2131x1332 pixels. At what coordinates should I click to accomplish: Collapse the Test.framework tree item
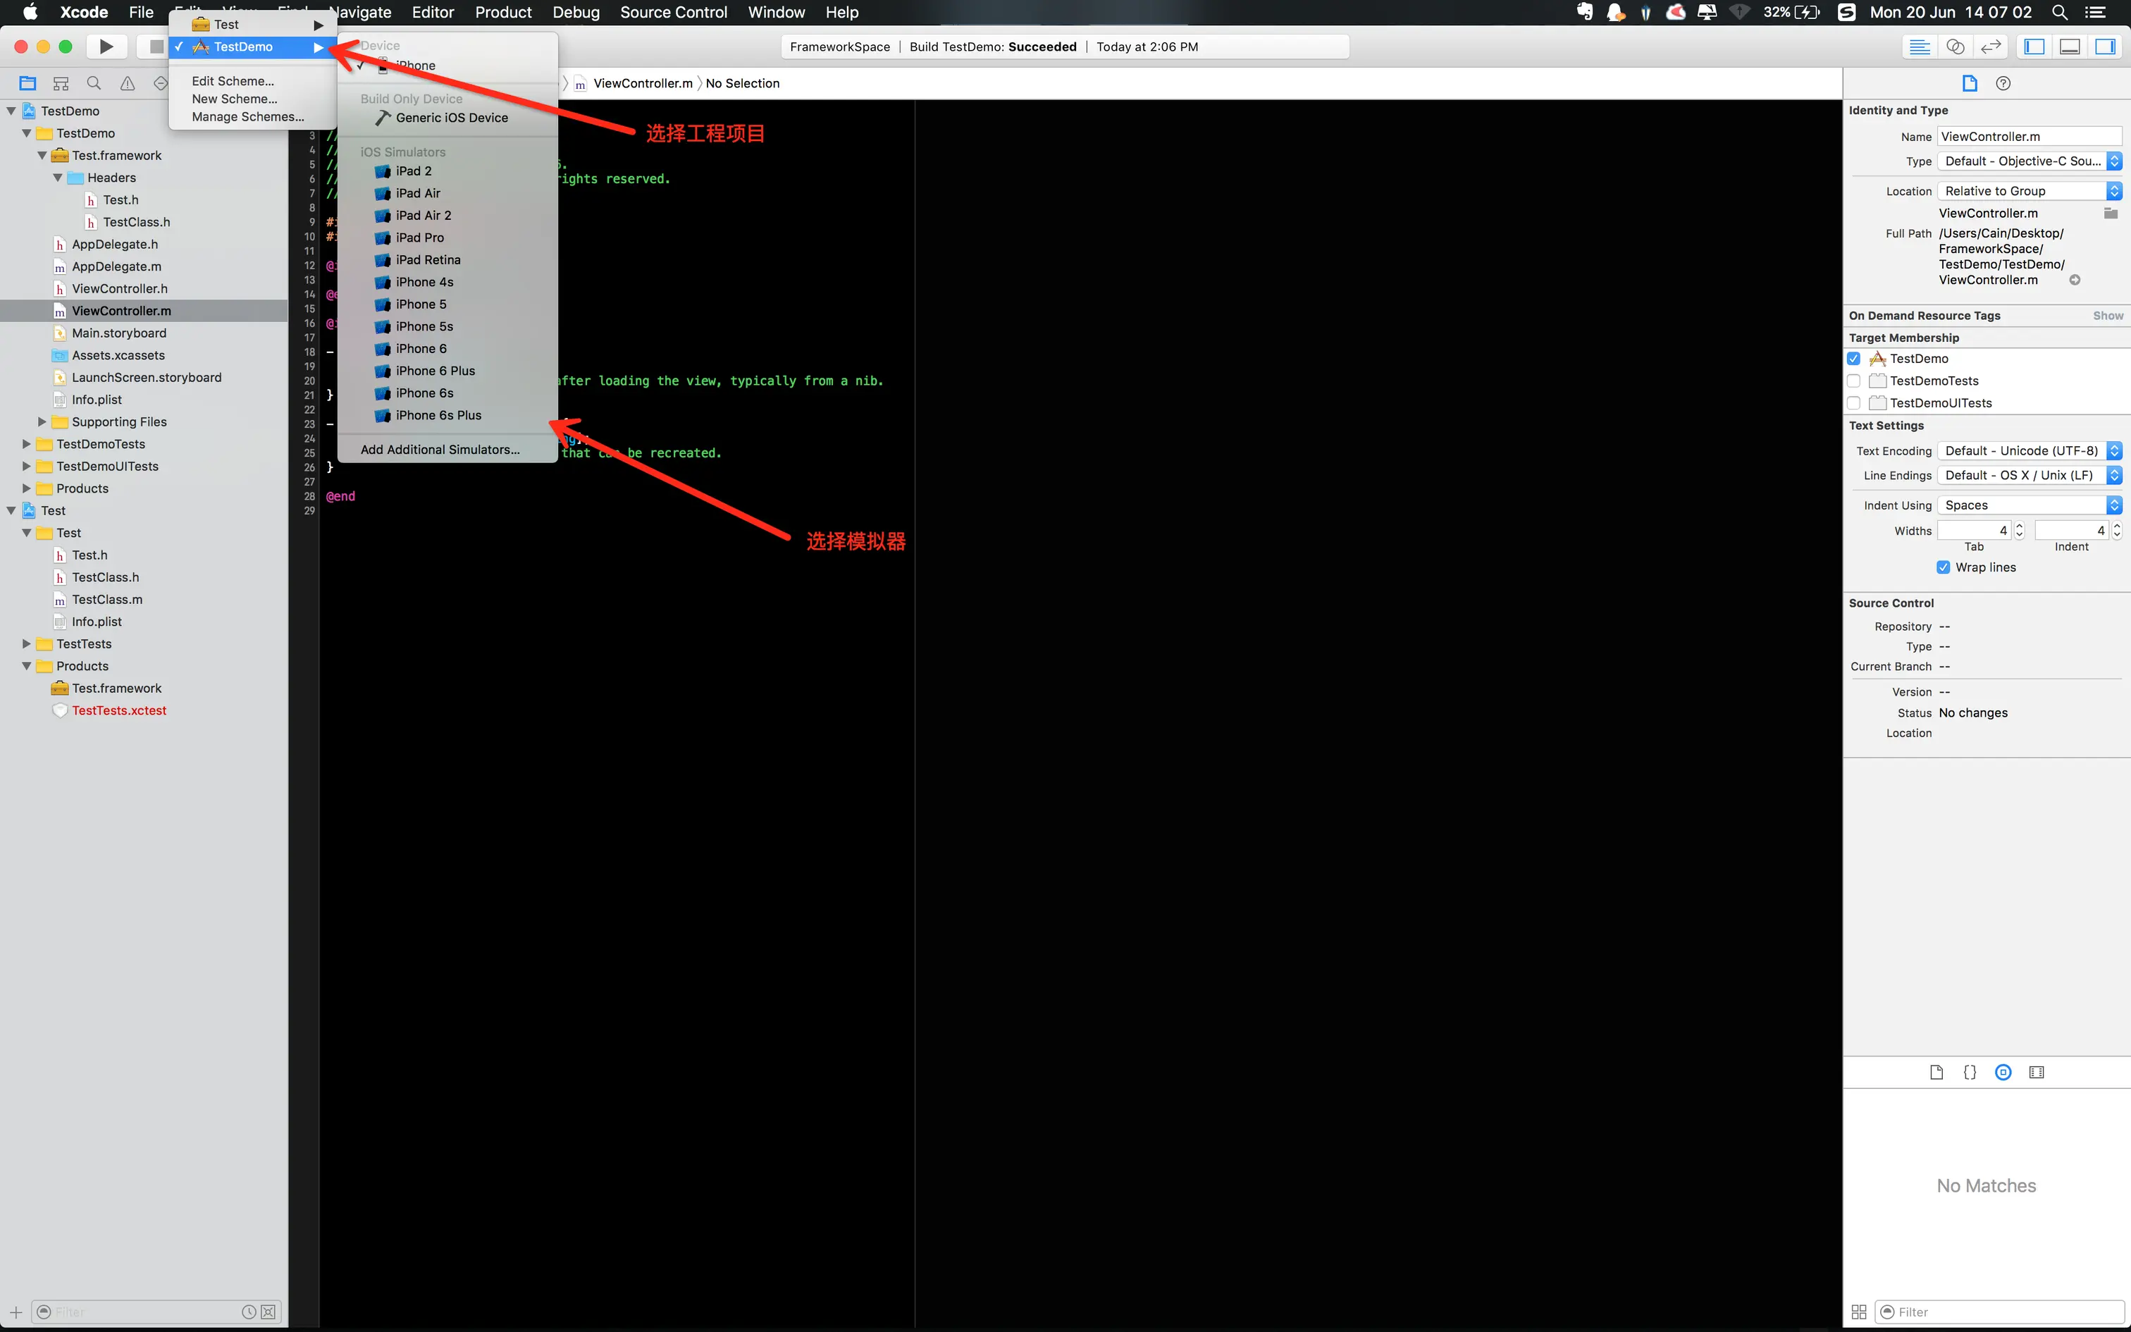[42, 155]
